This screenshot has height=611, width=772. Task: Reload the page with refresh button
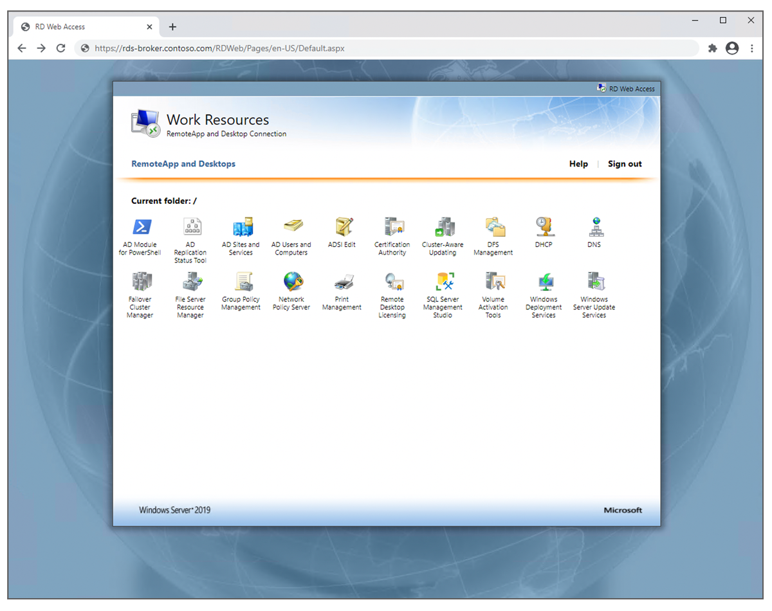(61, 48)
